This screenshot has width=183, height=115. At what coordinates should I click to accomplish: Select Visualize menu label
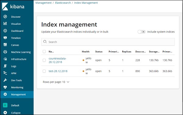coord(16,24)
